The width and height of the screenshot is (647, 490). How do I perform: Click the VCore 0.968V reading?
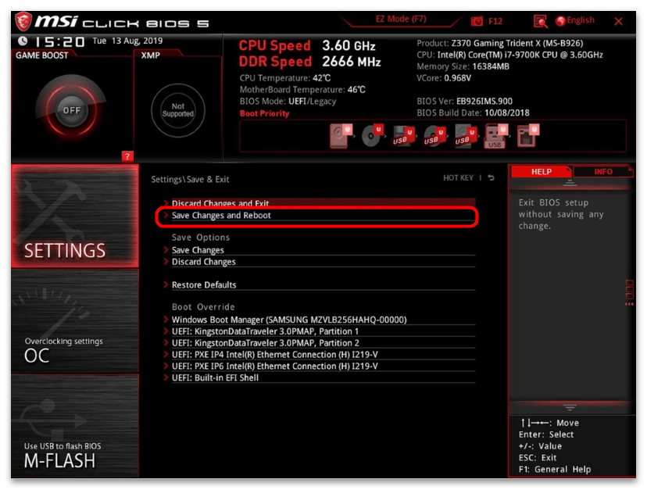(x=444, y=78)
